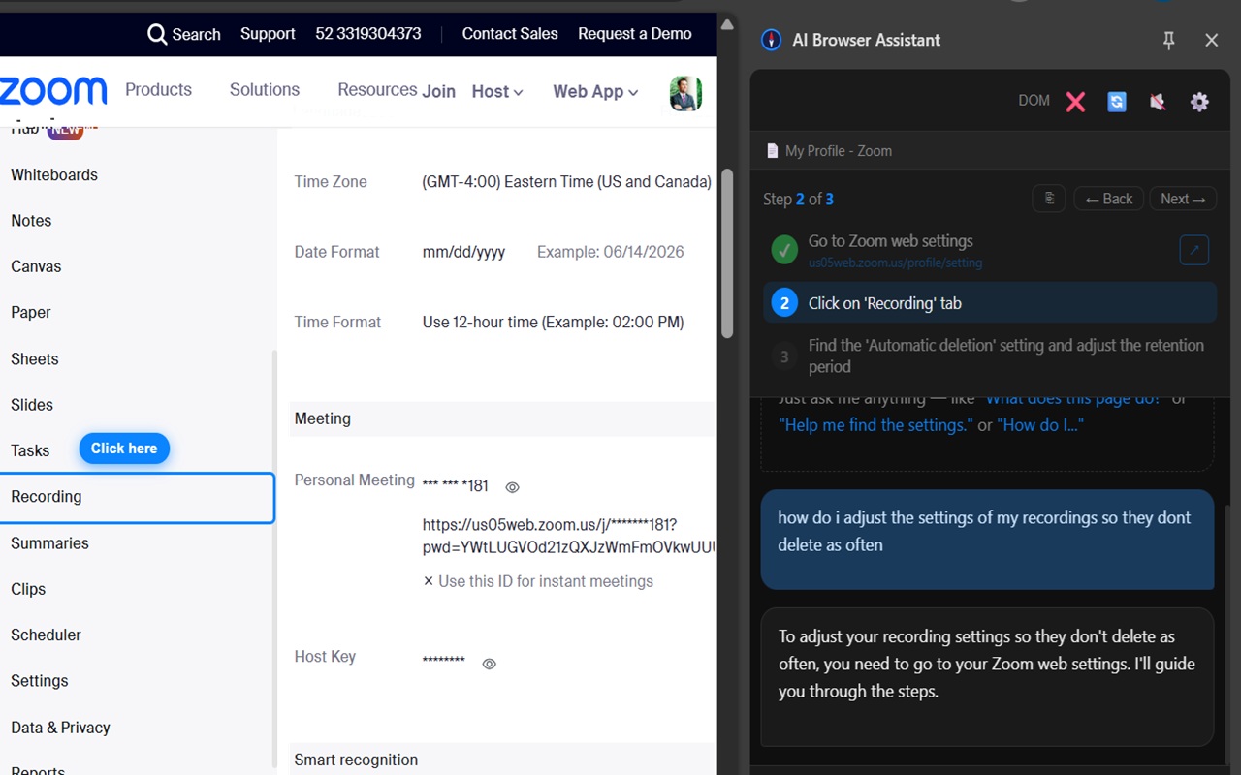Click the step list icon beside Back
1241x775 pixels.
[x=1049, y=199]
